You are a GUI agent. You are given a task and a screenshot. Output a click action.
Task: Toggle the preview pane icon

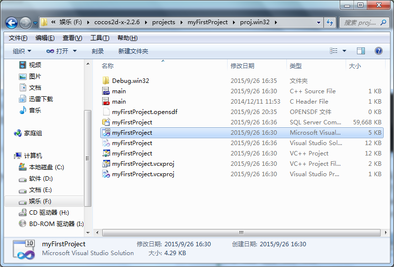pos(361,51)
